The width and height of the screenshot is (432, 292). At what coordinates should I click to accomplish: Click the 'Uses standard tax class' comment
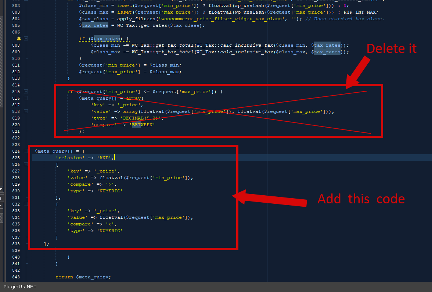(x=345, y=19)
